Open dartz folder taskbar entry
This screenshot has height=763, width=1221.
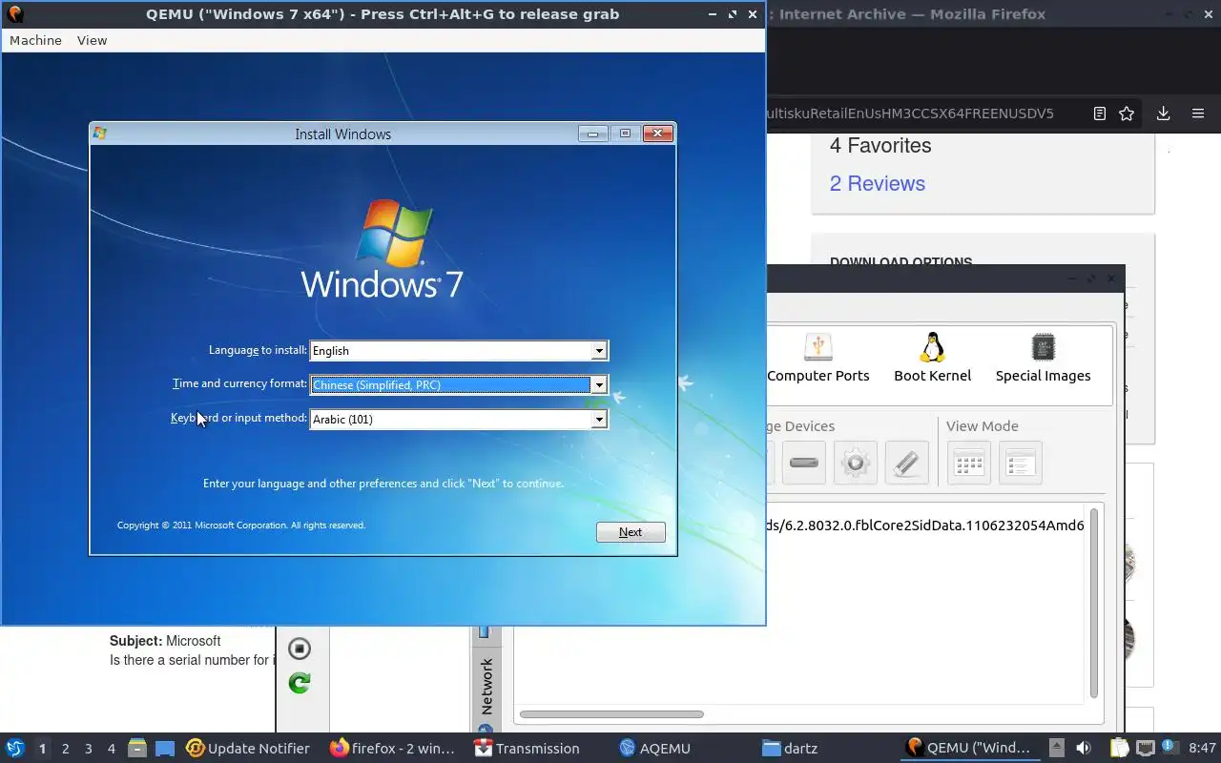pyautogui.click(x=790, y=748)
